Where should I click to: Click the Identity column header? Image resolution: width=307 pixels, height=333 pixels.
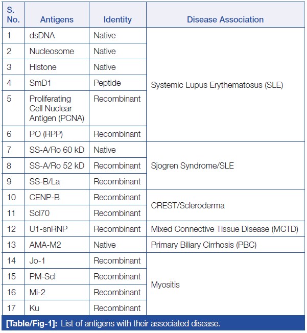(x=117, y=20)
